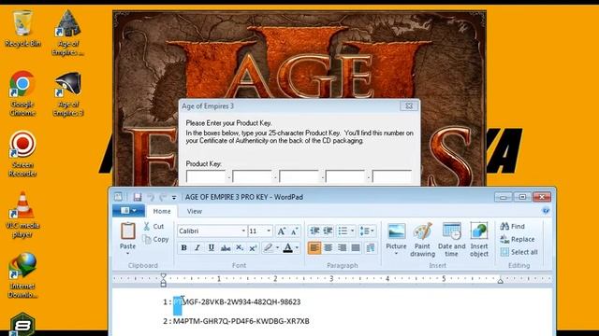Viewport: 599px width, 336px height.
Task: Increase the paragraph indent
Action: click(x=329, y=231)
